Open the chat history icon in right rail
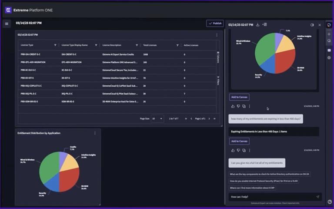The image size is (334, 209). 329,41
